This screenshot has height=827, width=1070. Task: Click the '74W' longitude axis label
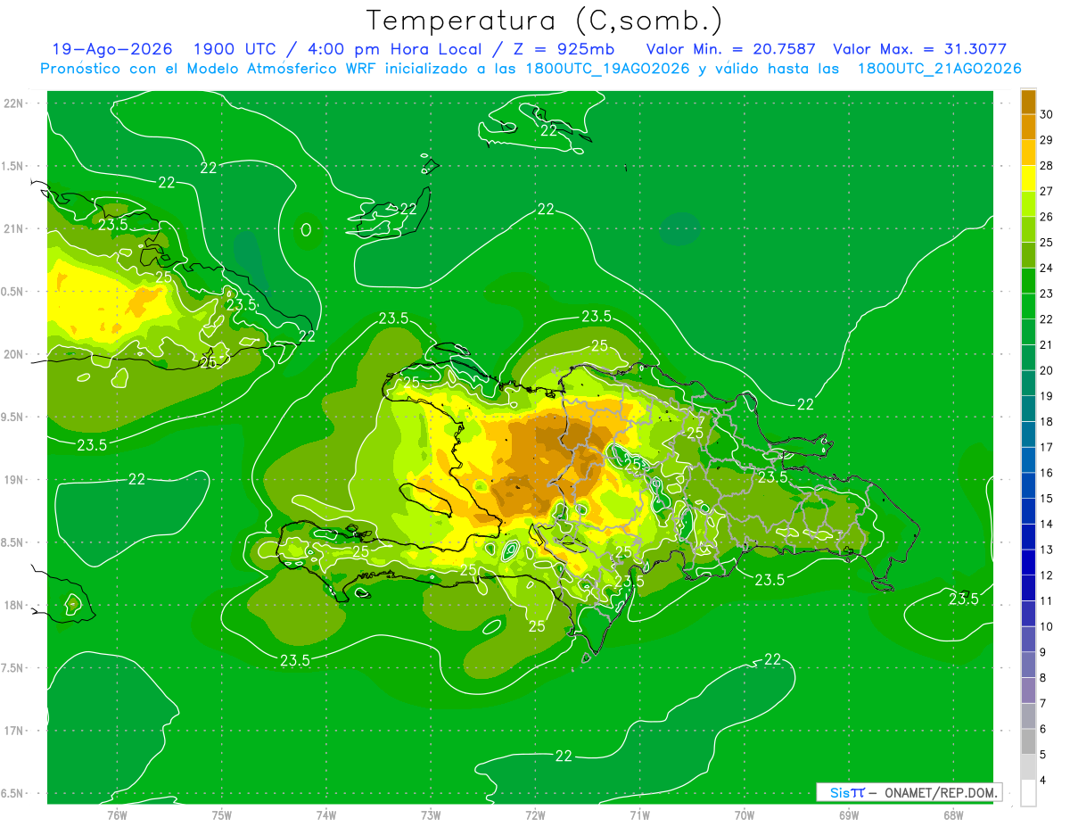[x=326, y=815]
